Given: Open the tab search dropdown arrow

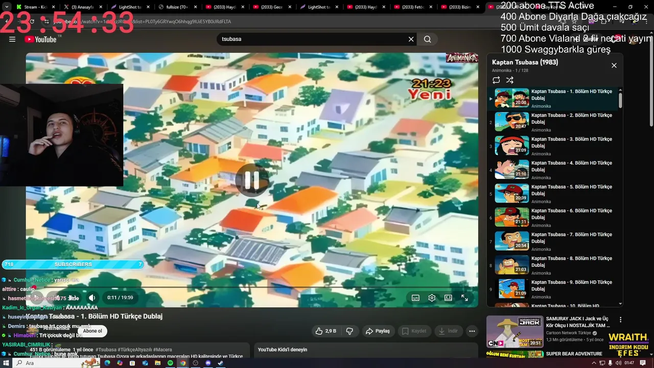Looking at the screenshot, I should [7, 7].
